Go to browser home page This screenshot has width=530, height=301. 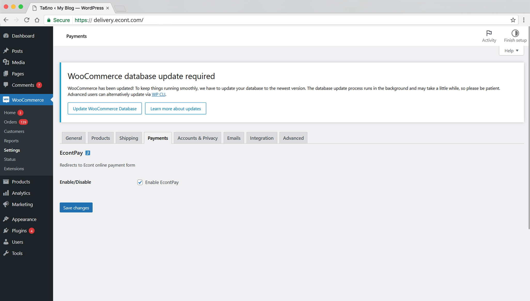[x=37, y=20]
